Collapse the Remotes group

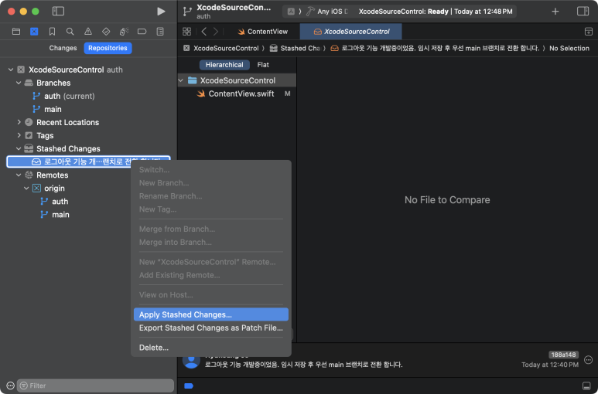19,175
